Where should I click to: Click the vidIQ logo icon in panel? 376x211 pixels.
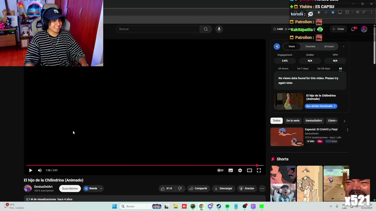(x=277, y=46)
